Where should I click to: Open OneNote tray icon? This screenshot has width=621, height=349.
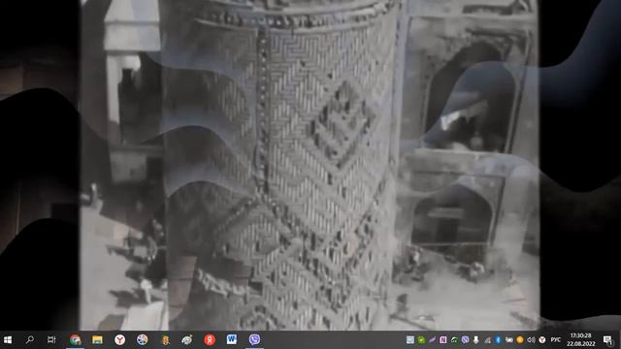click(443, 340)
